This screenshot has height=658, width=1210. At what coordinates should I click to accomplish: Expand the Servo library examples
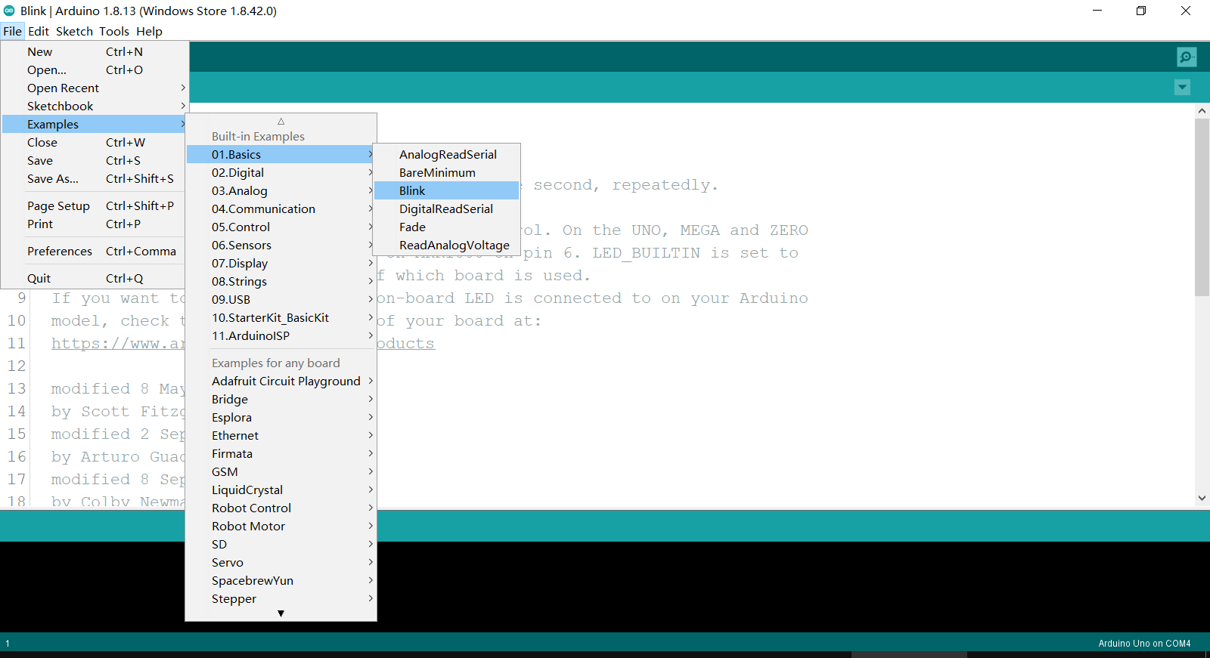click(x=281, y=562)
